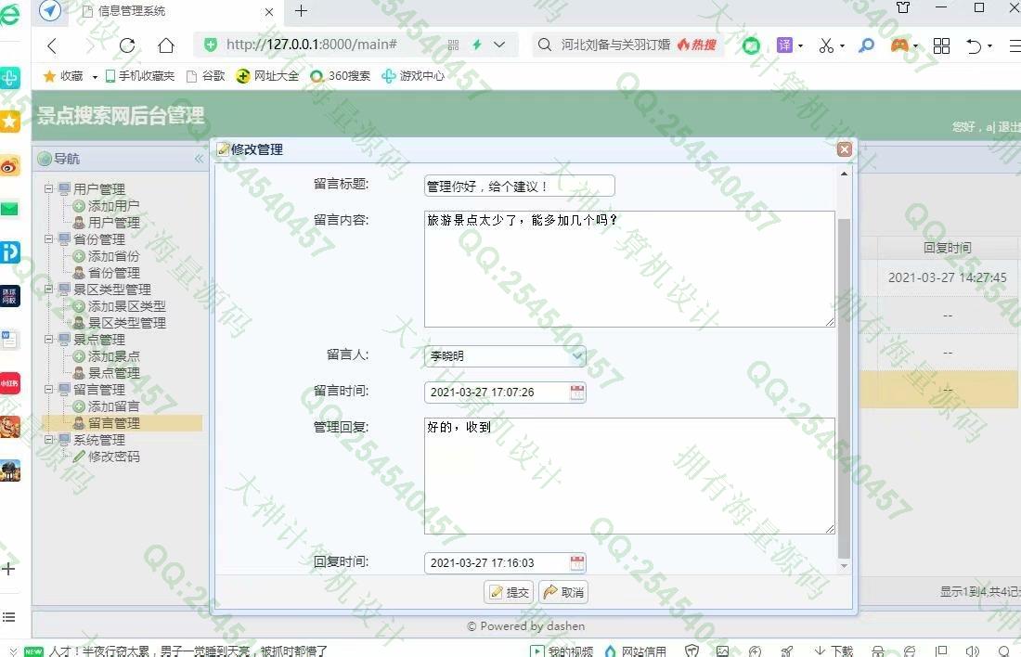Collapse the 景点管理 tree node
Image resolution: width=1021 pixels, height=657 pixels.
click(x=49, y=340)
